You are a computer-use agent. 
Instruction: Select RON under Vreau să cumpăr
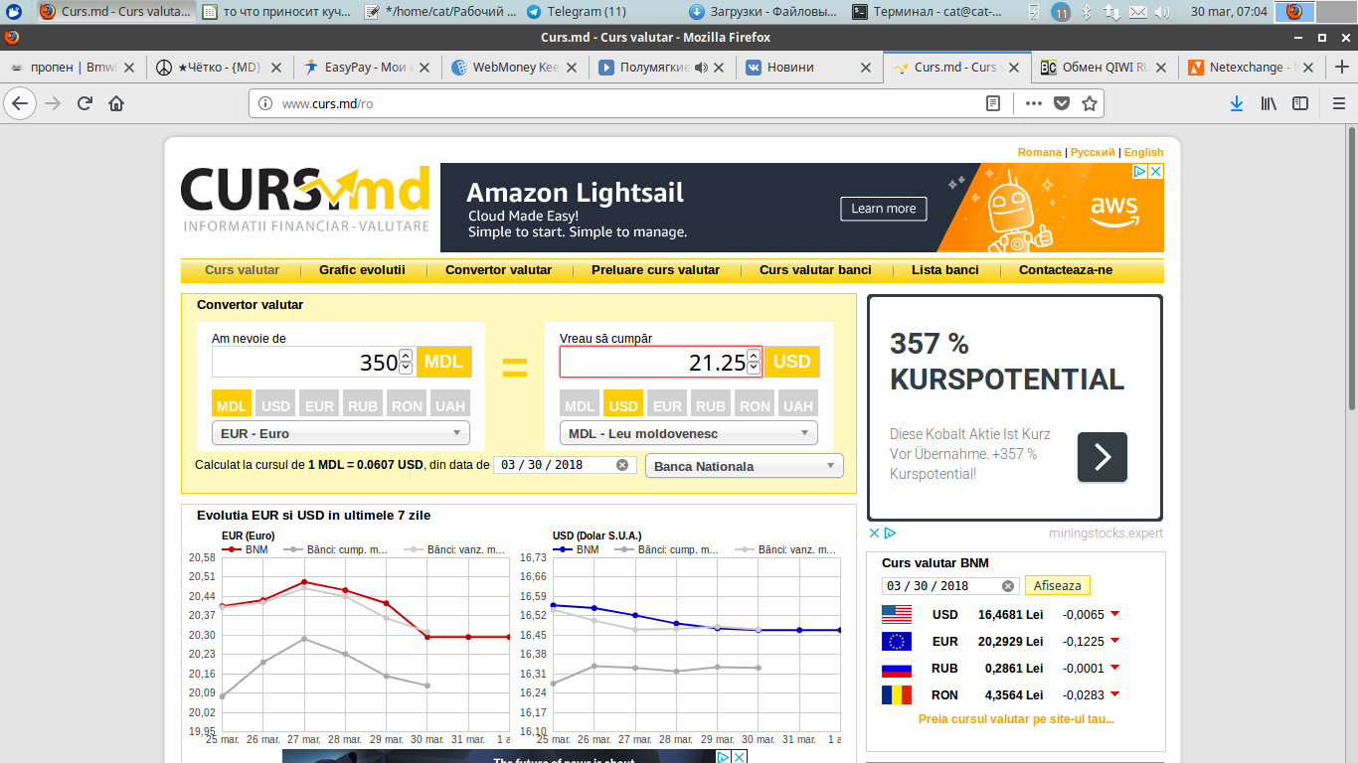pyautogui.click(x=755, y=405)
